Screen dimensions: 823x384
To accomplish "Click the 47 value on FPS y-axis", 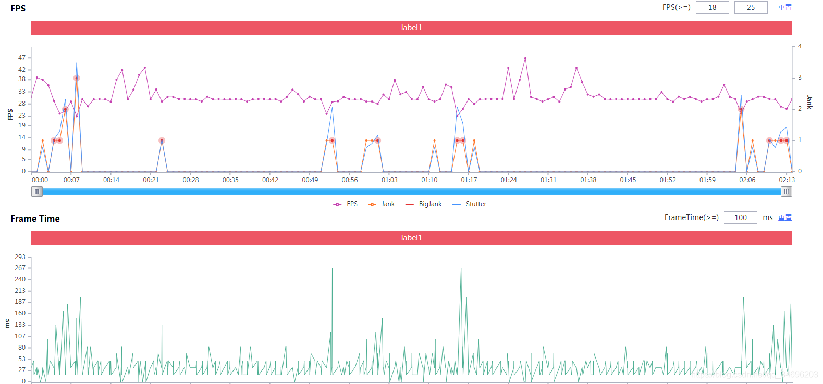I will pyautogui.click(x=21, y=58).
